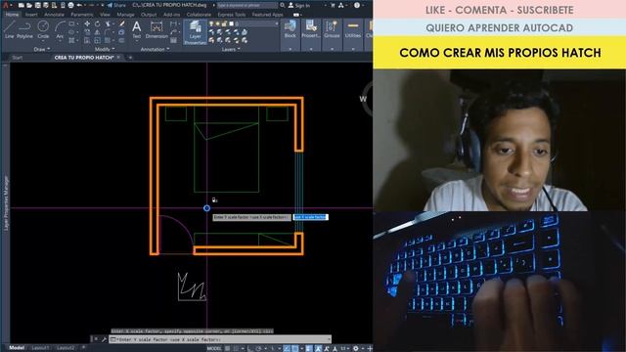
Task: Switch to the Featured Apps ribbon tab
Action: (x=267, y=15)
